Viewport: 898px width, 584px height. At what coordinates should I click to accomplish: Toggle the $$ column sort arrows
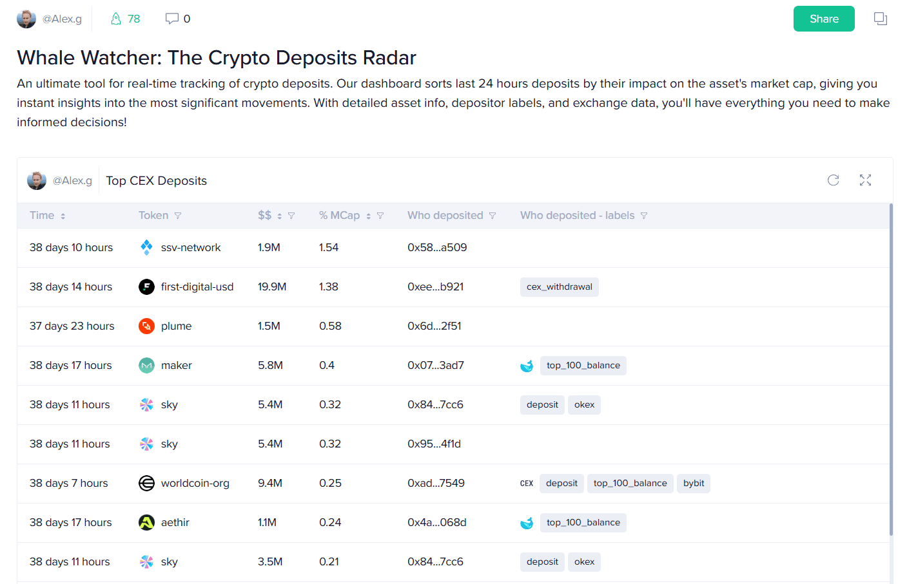(x=280, y=216)
